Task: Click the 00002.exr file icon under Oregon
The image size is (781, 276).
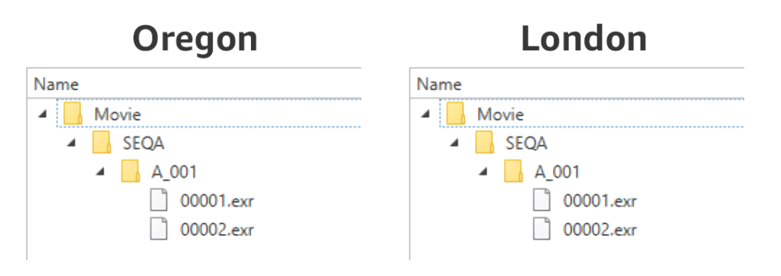Action: coord(159,229)
